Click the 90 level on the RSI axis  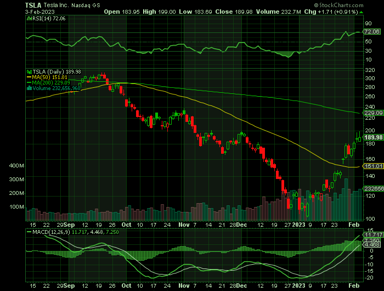[x=368, y=24]
